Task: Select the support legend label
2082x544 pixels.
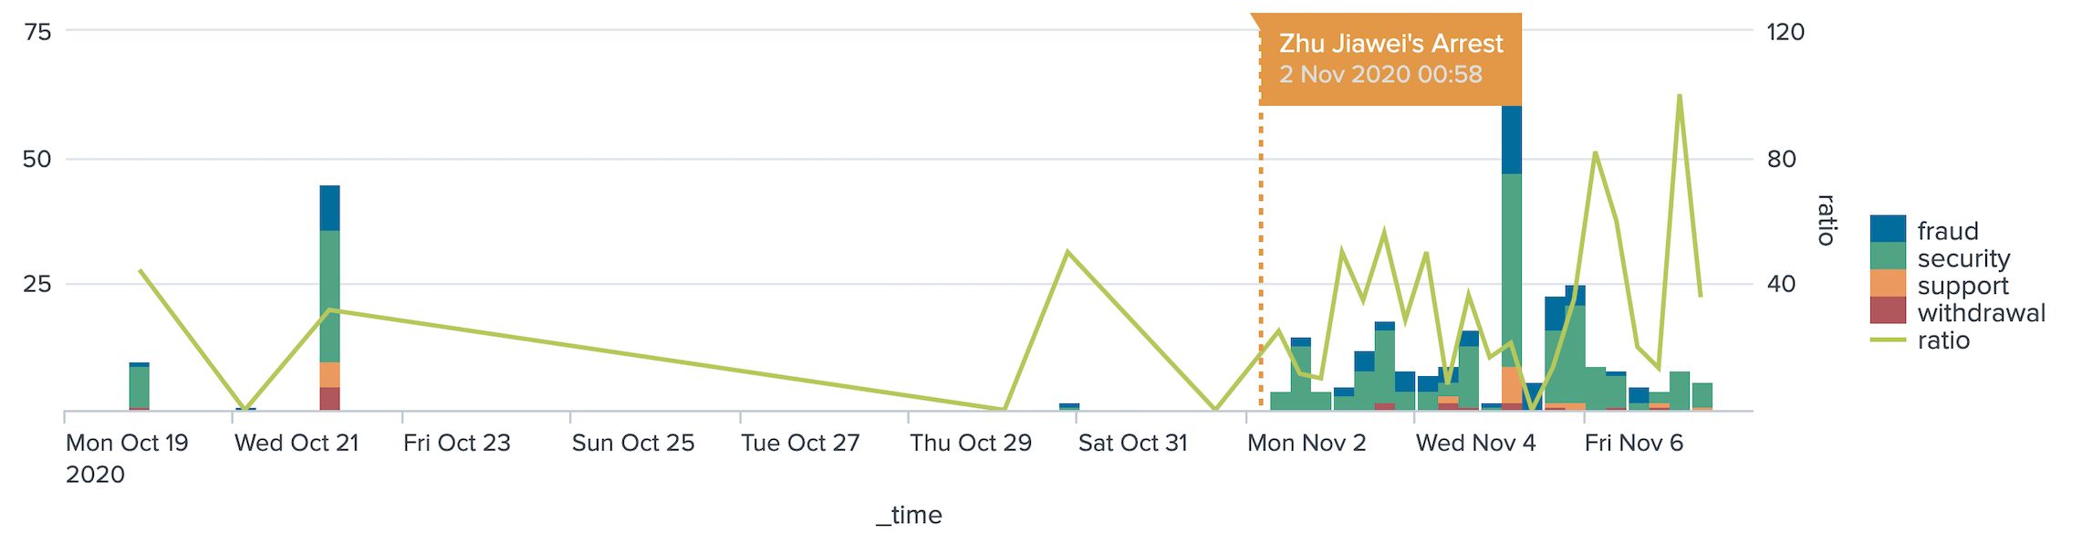Action: point(1962,286)
